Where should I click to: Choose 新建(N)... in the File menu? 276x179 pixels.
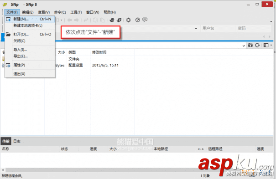[x=30, y=19]
